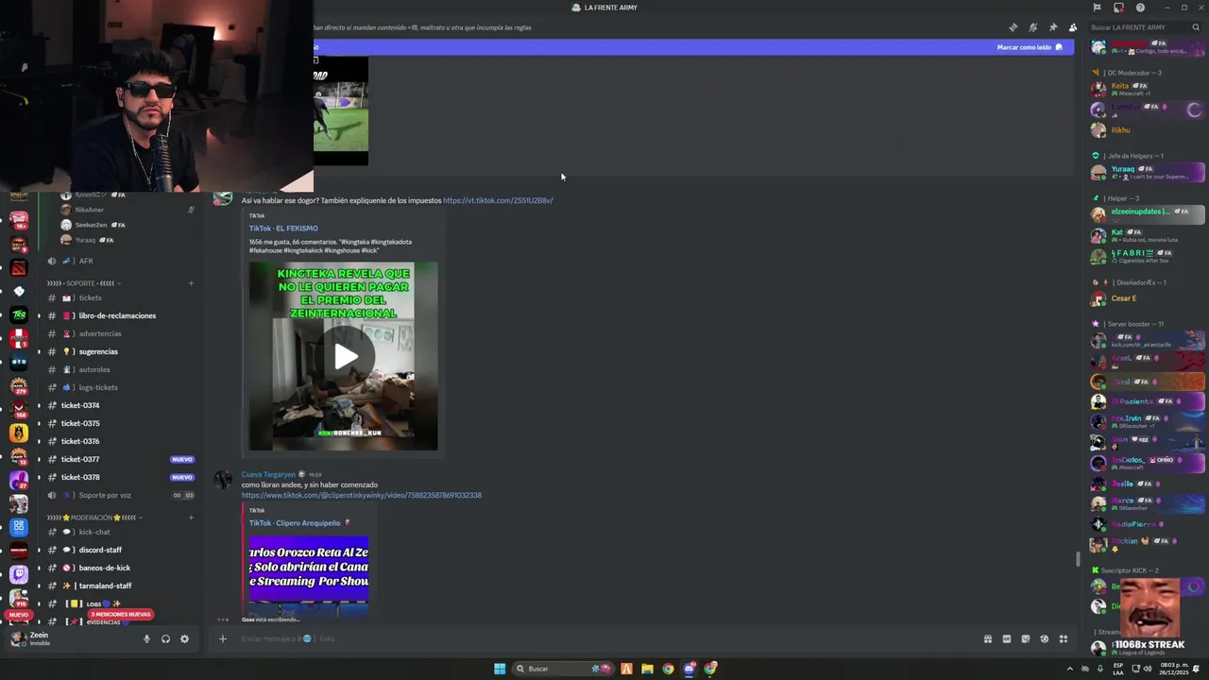Viewport: 1209px width, 680px height.
Task: Click the message input field
Action: (604, 639)
